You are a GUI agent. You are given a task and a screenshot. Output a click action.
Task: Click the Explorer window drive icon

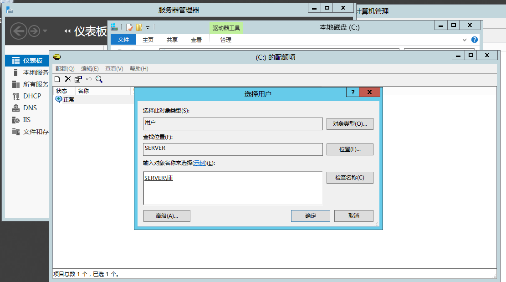pyautogui.click(x=114, y=27)
